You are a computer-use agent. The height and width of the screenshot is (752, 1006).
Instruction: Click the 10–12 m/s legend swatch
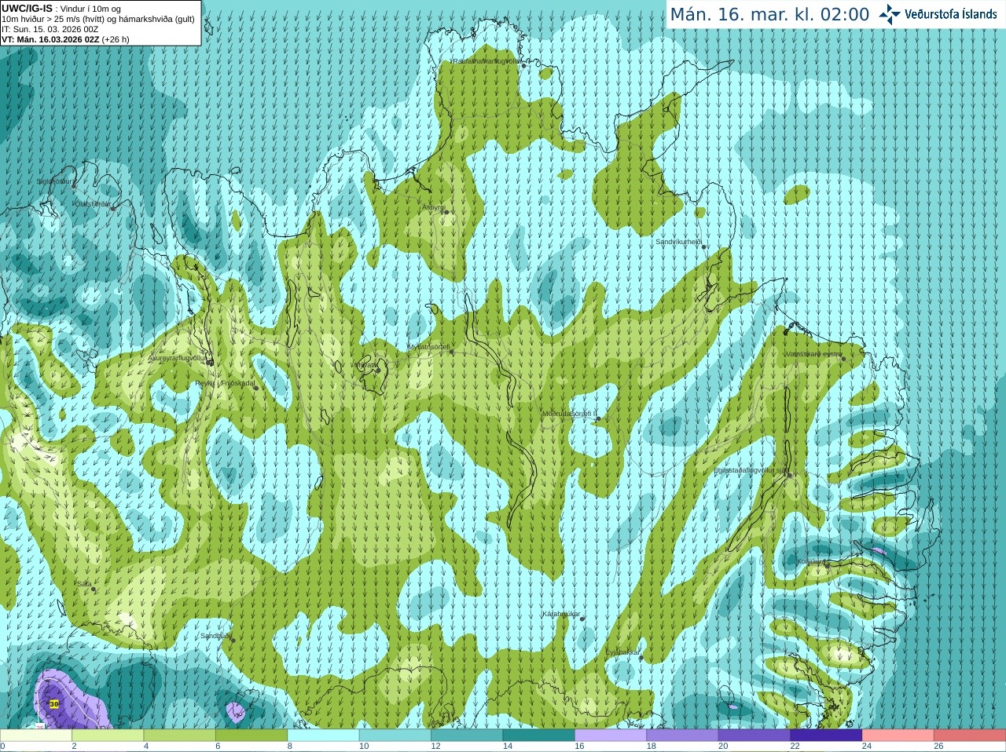395,736
